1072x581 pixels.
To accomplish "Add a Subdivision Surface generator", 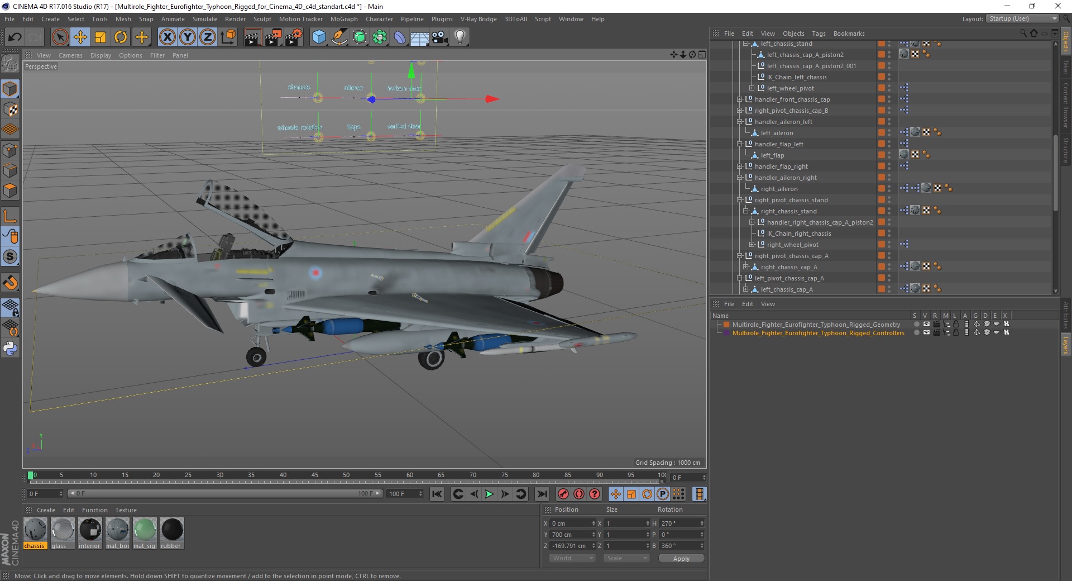I will [x=360, y=37].
